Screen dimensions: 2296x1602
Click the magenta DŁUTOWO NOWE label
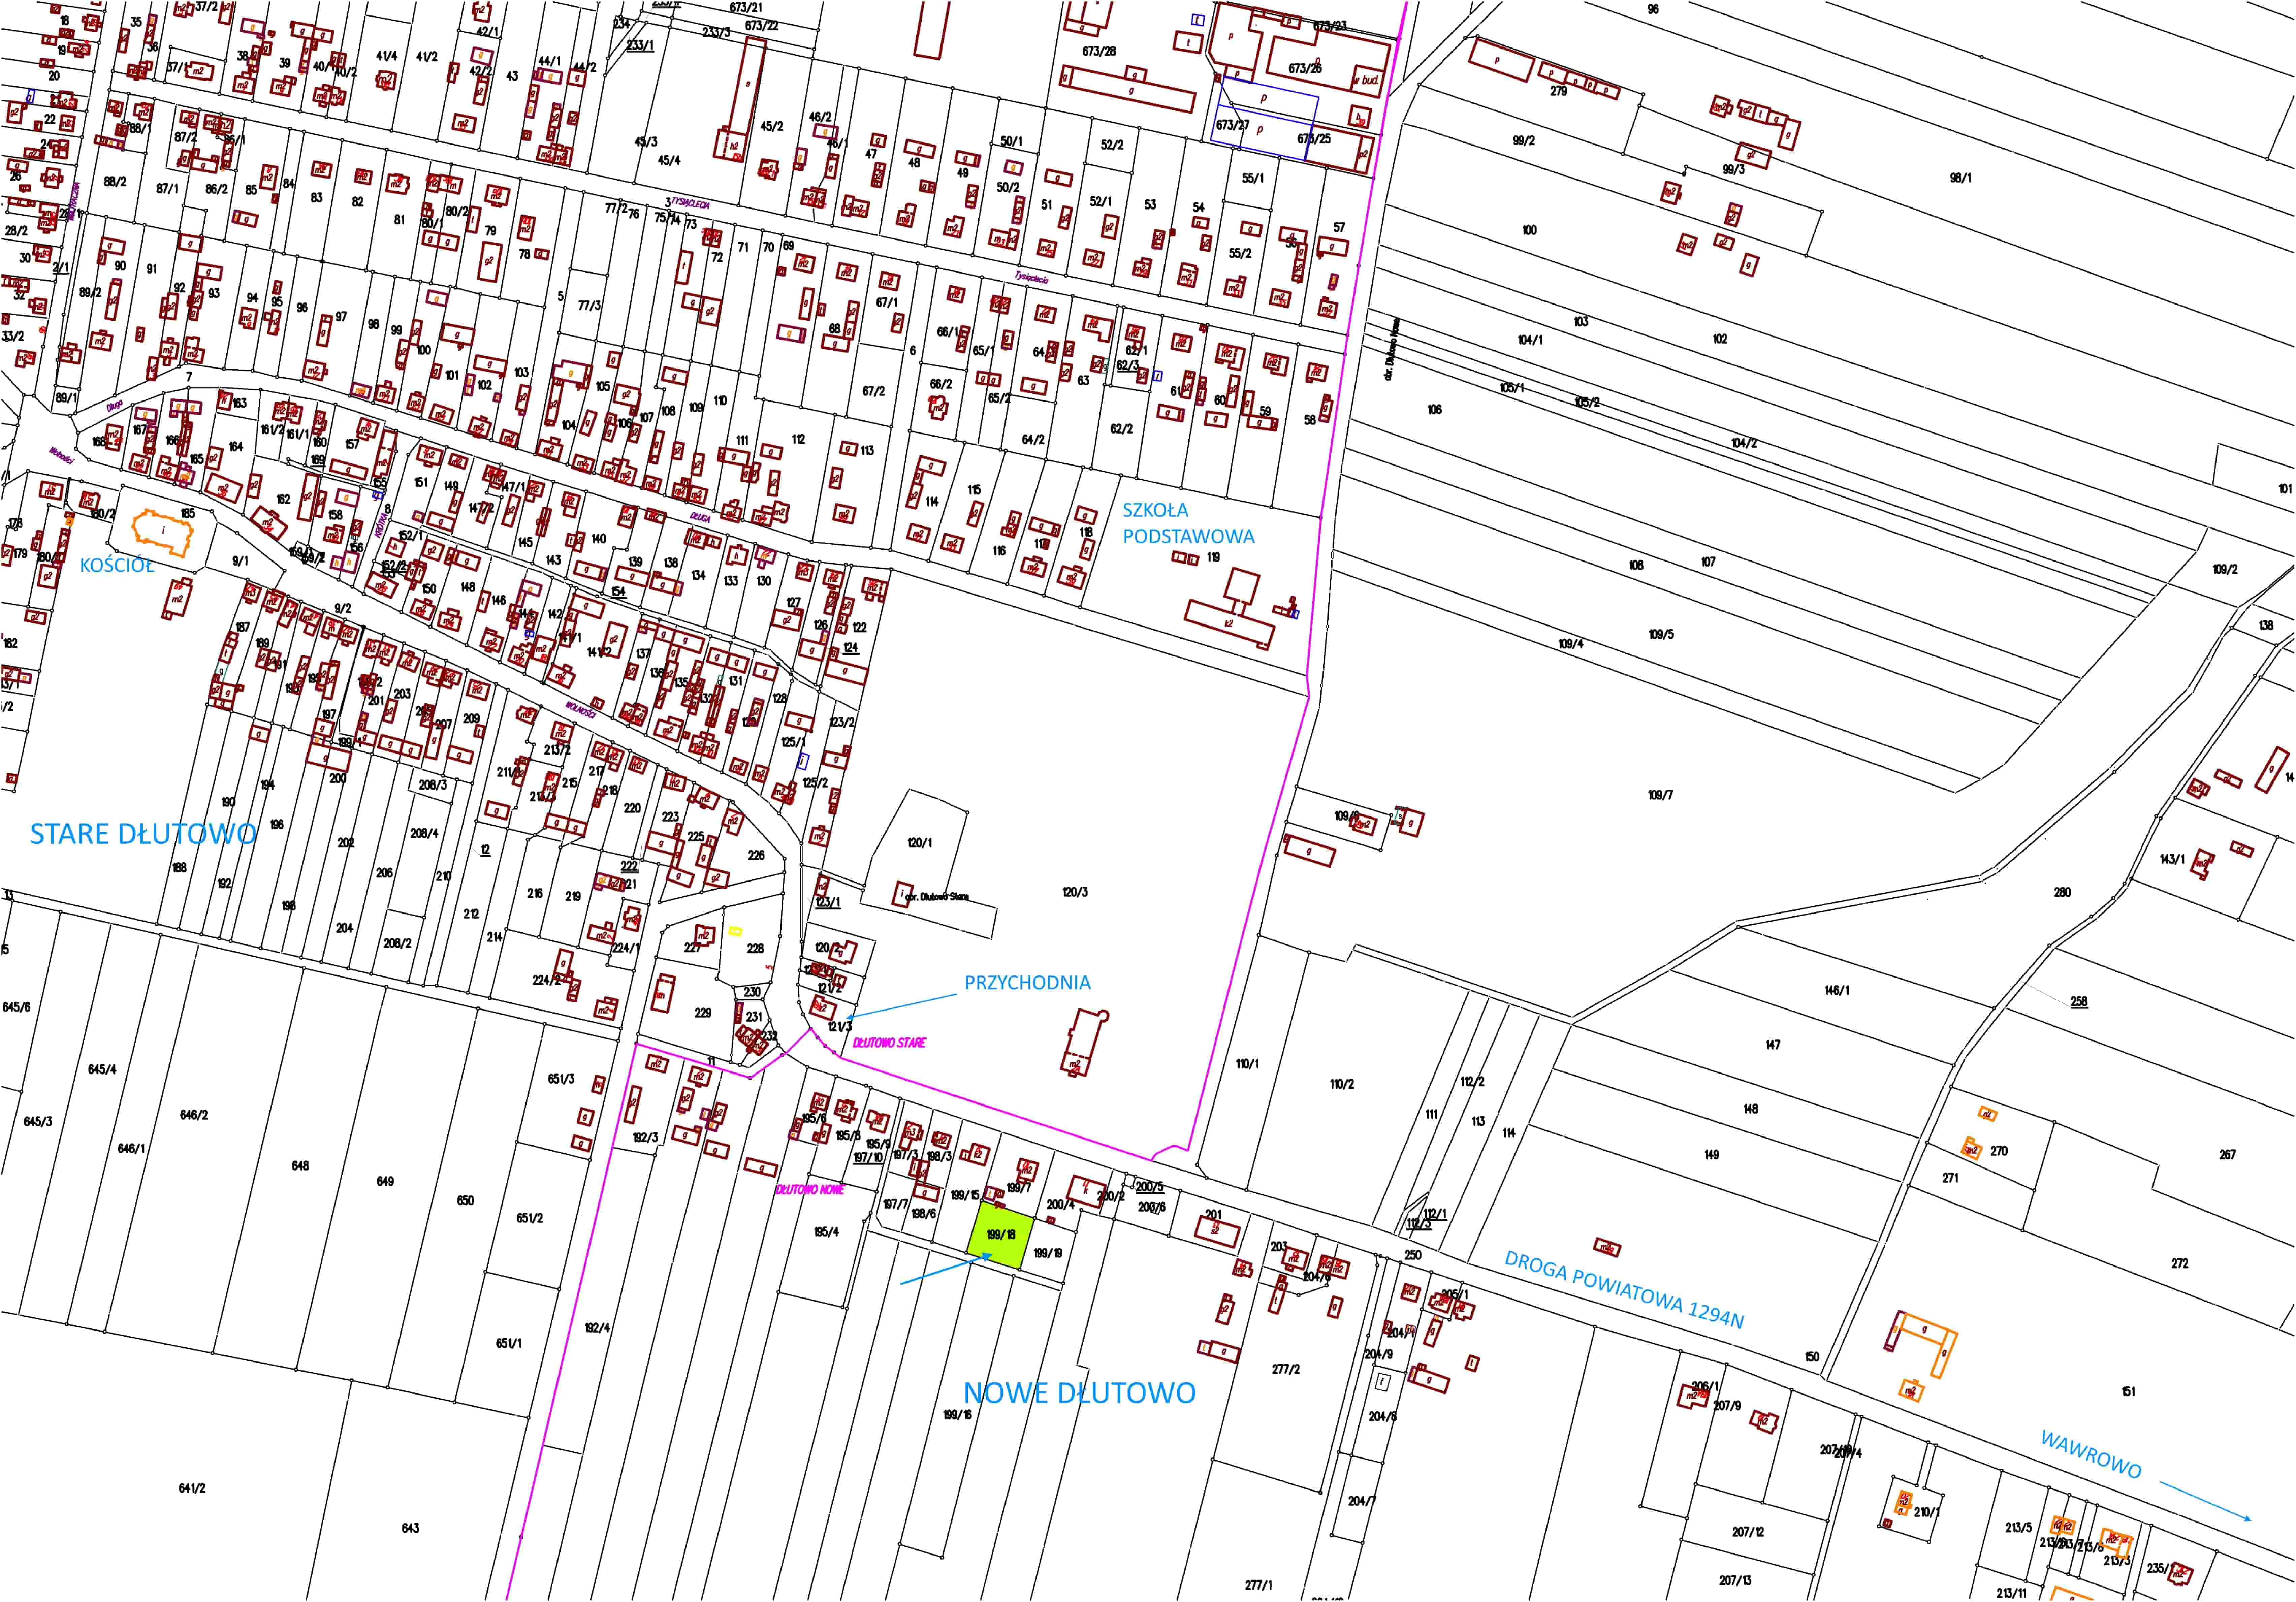pyautogui.click(x=810, y=1190)
